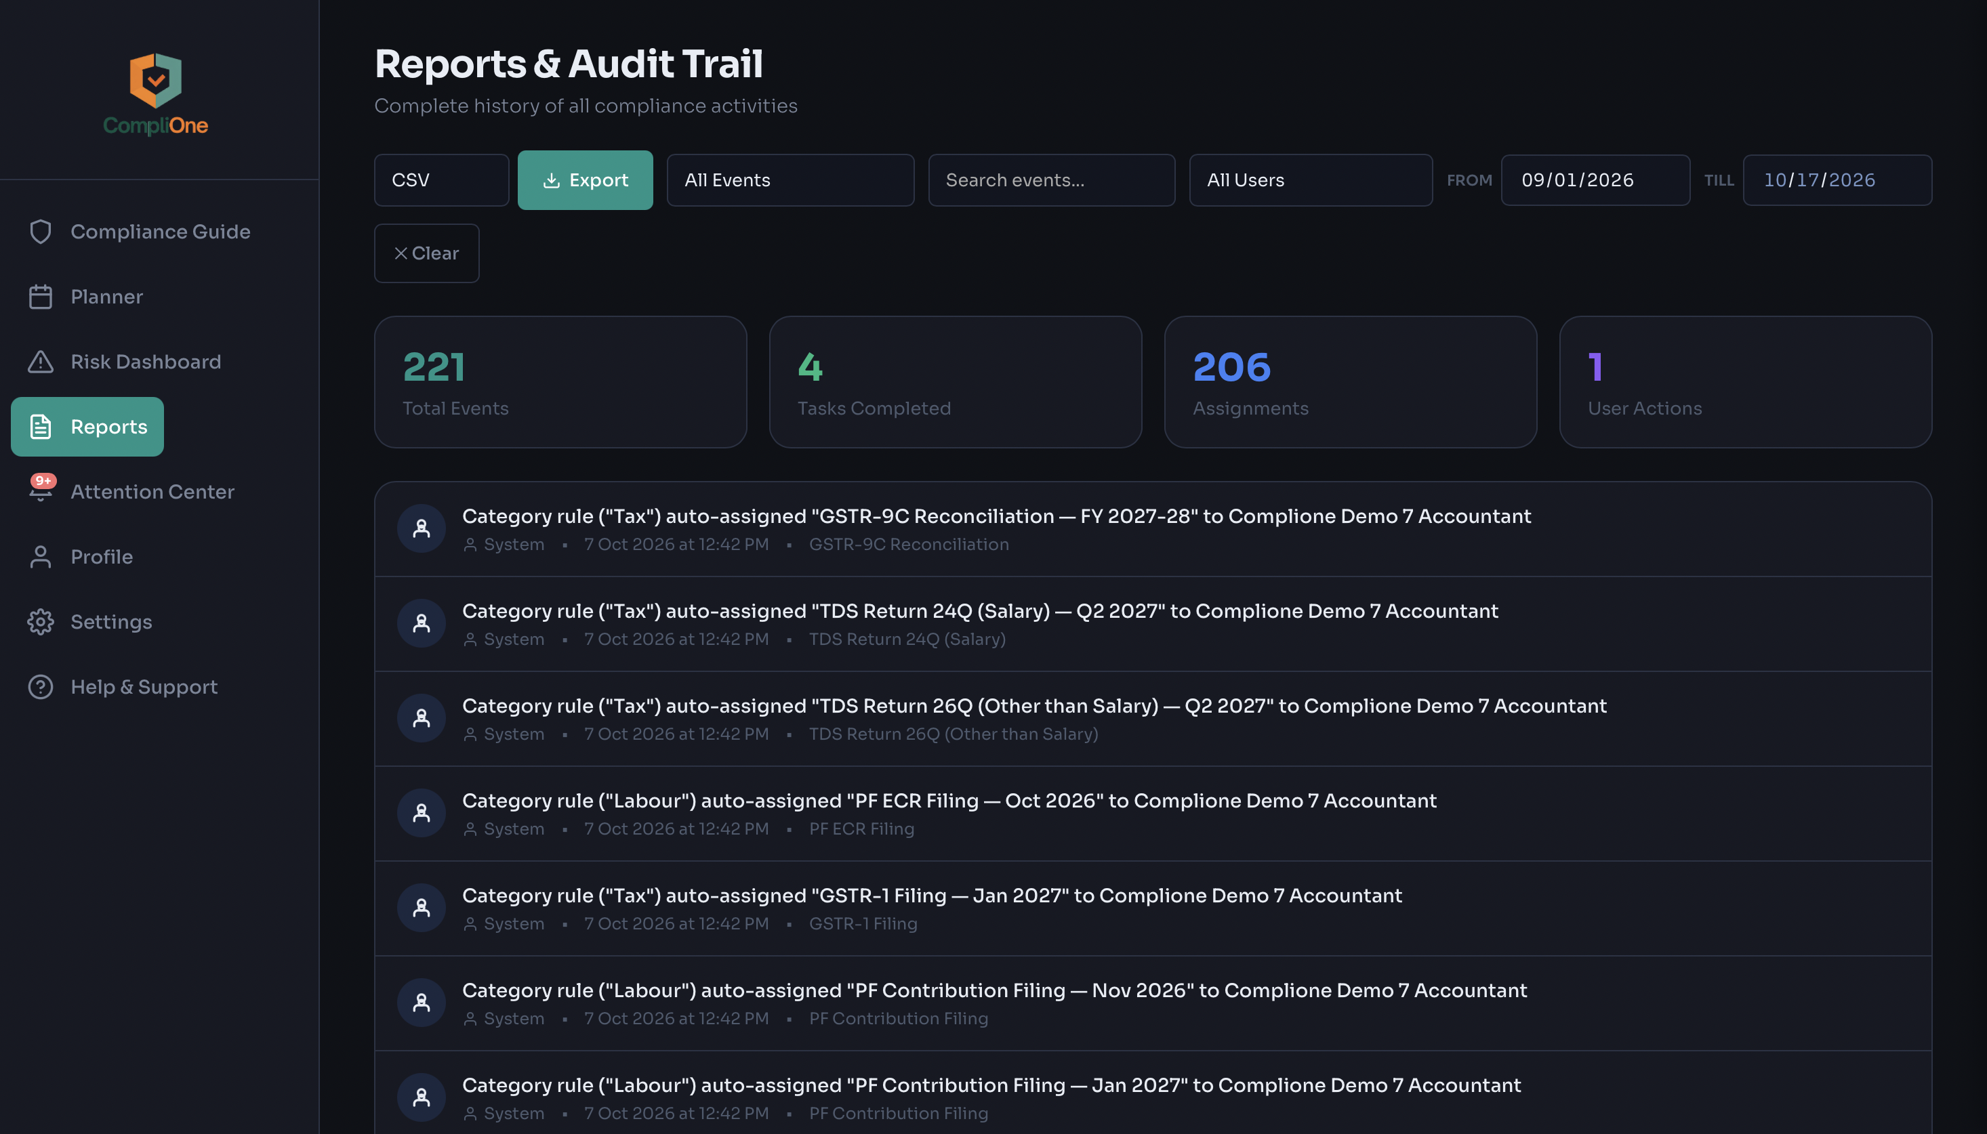Click the avatar icon on the PF Contribution Nov 2026 event
Image resolution: width=1987 pixels, height=1134 pixels.
coord(422,1003)
